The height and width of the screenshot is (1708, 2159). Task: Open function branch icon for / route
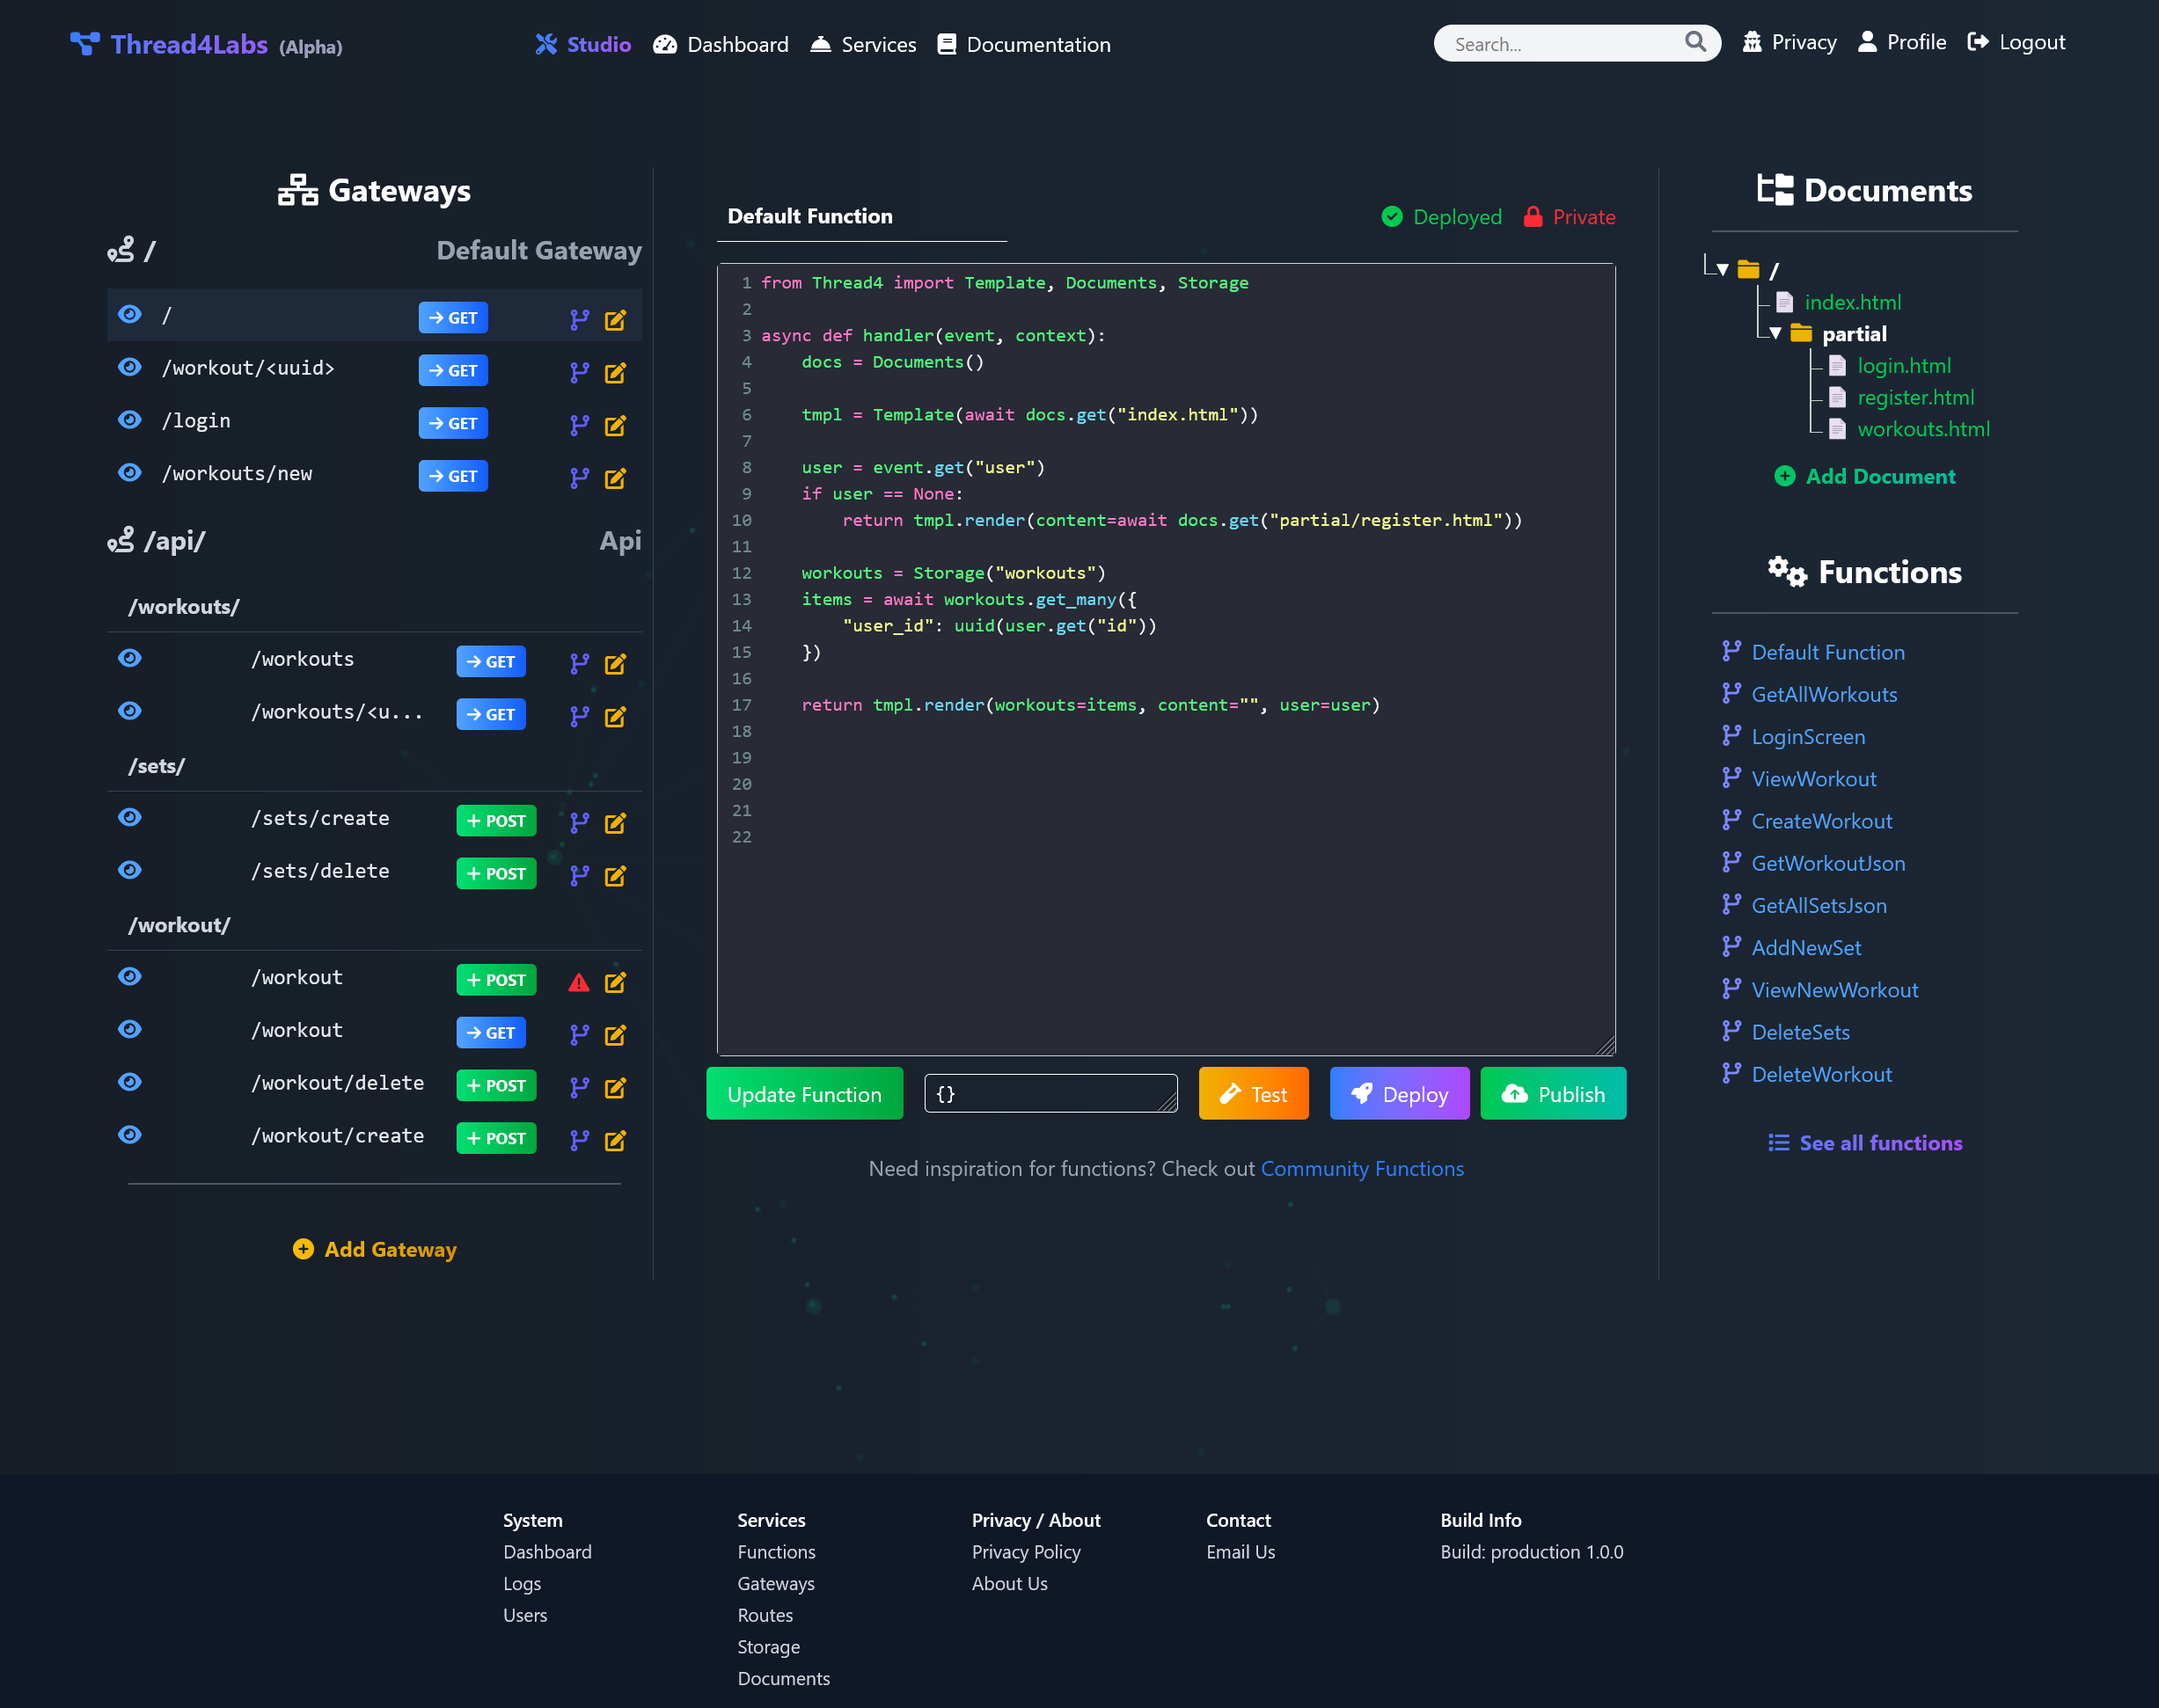pyautogui.click(x=579, y=320)
